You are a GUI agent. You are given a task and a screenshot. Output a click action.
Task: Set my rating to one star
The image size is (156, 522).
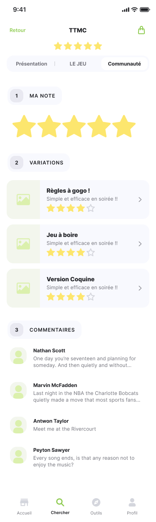click(24, 127)
